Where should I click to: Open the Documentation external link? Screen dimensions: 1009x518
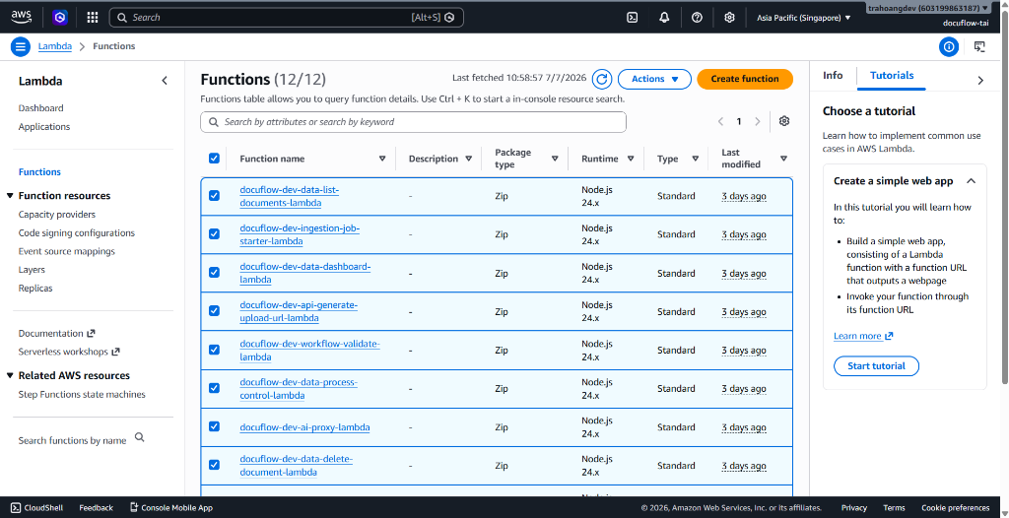click(56, 333)
